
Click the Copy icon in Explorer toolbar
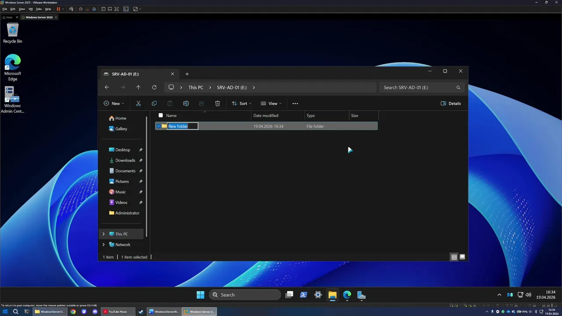[154, 104]
